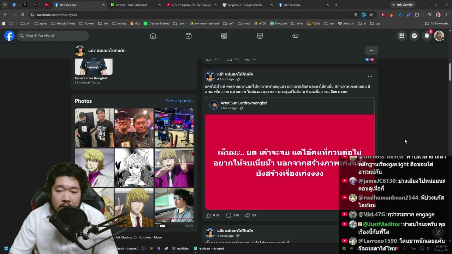
Task: Open the Creators Market bookmark
Action: coord(156,24)
